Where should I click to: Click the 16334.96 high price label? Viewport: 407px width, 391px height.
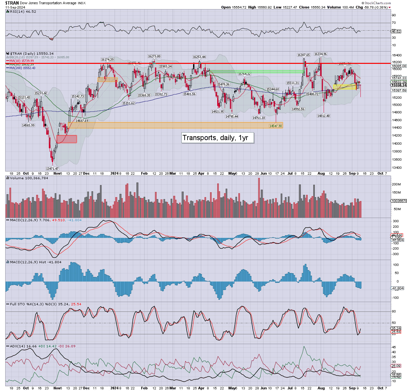[320, 54]
